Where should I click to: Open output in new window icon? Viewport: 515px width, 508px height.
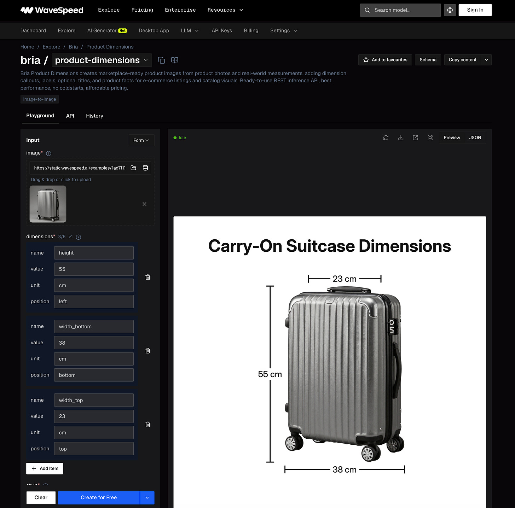click(x=416, y=138)
